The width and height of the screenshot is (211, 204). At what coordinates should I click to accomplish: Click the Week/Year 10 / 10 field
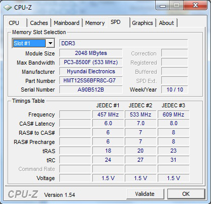tap(174, 90)
